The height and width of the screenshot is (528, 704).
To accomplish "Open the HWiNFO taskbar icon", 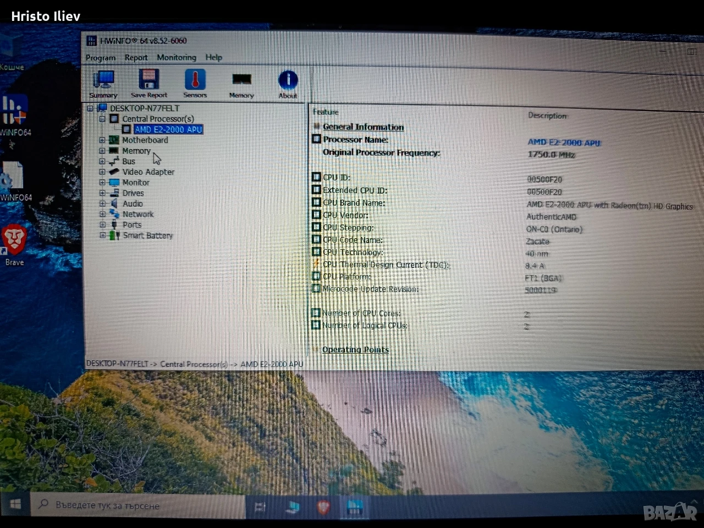I will pyautogui.click(x=354, y=507).
